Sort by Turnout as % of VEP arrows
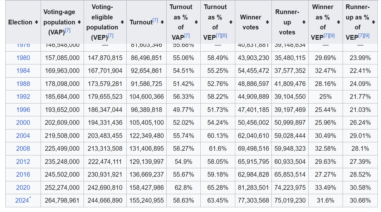This screenshot has height=212, width=381. (231, 22)
